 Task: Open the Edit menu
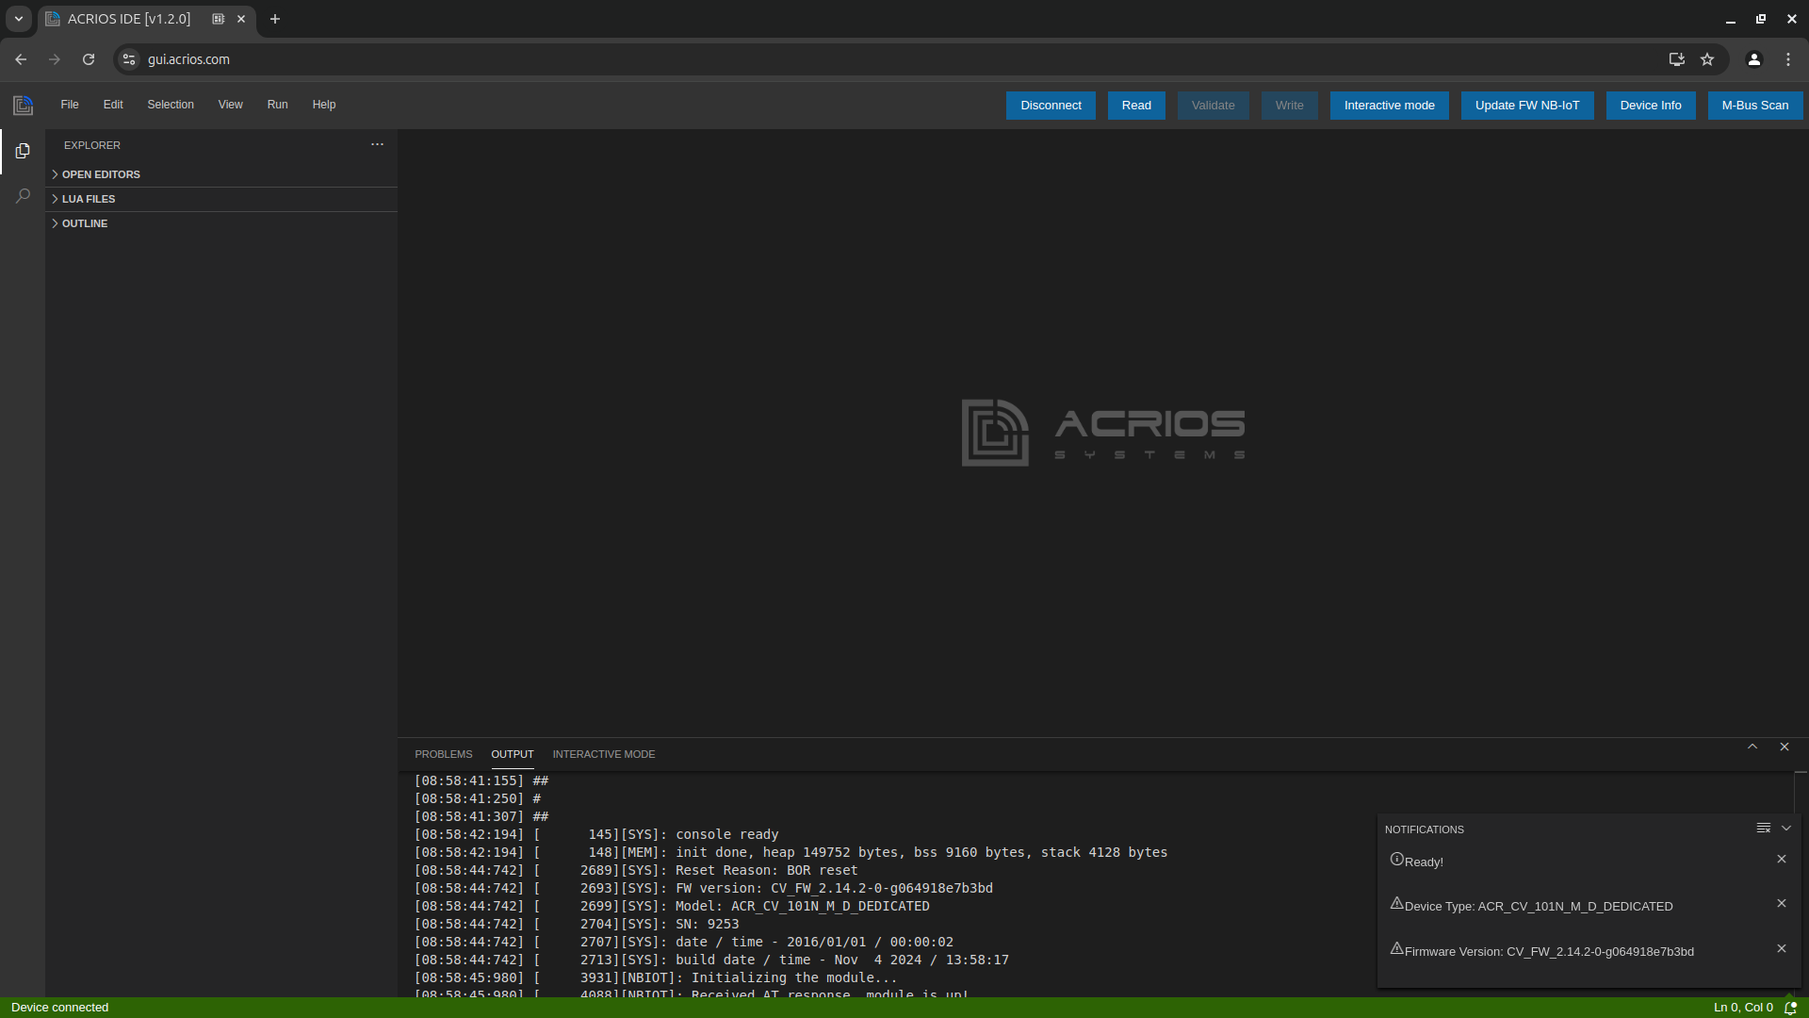(113, 105)
